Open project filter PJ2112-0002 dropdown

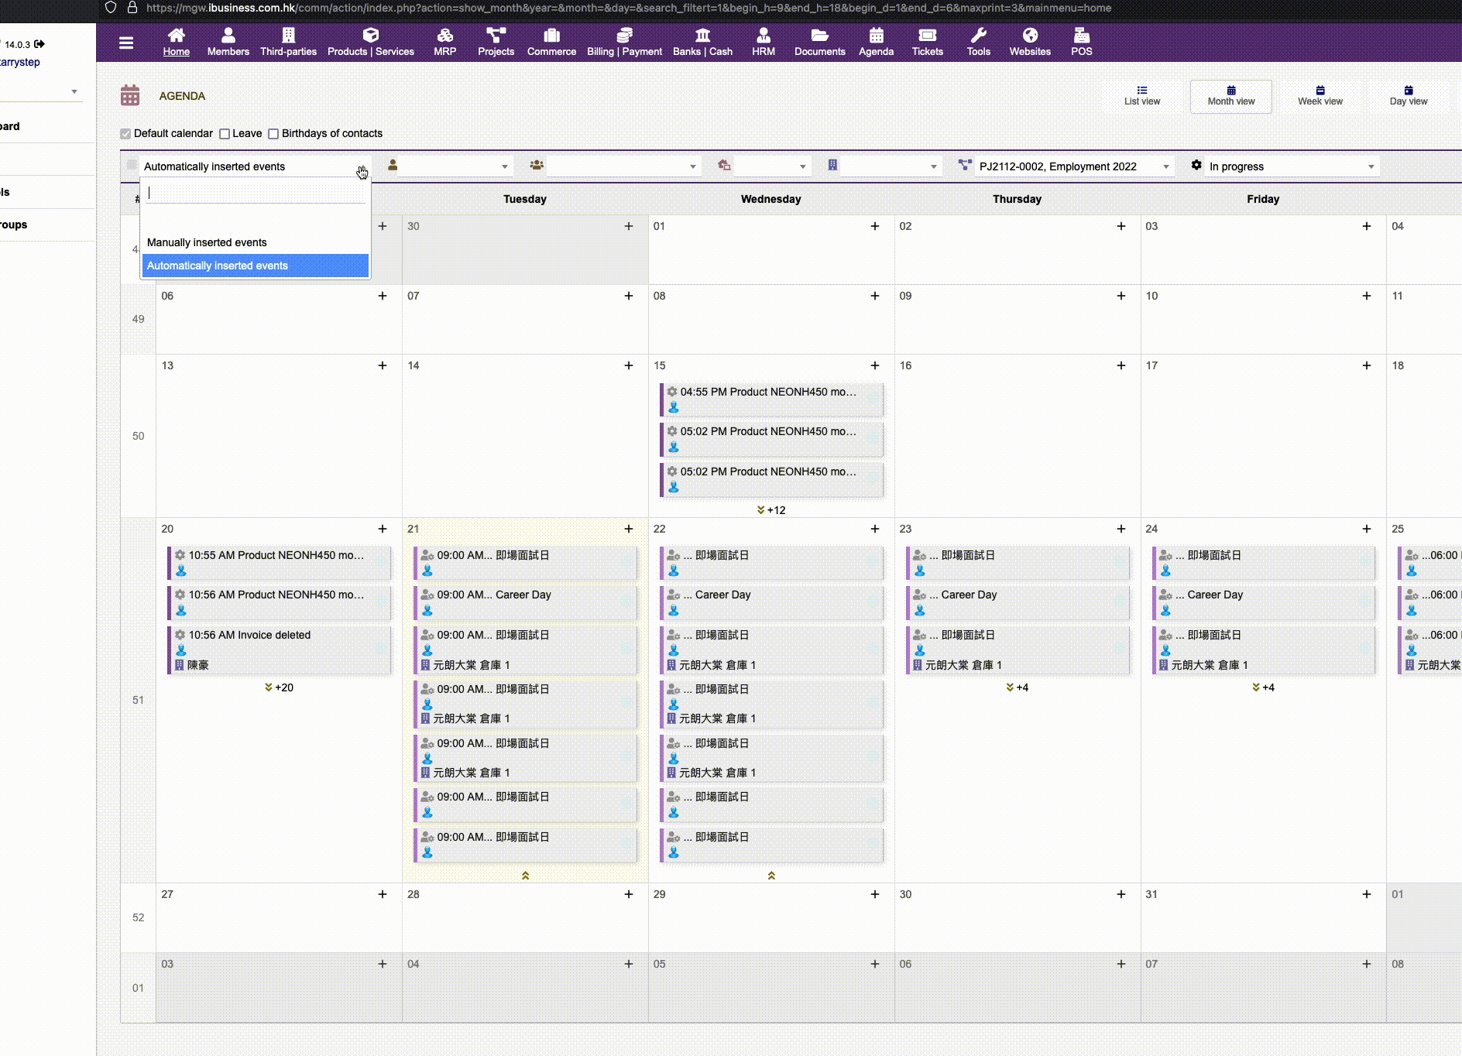pos(1073,166)
